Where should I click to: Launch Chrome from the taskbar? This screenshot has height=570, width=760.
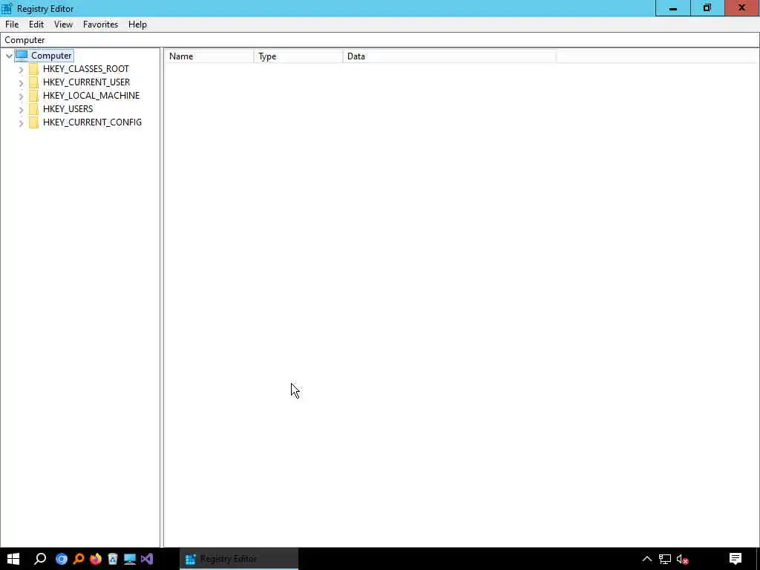tap(62, 560)
